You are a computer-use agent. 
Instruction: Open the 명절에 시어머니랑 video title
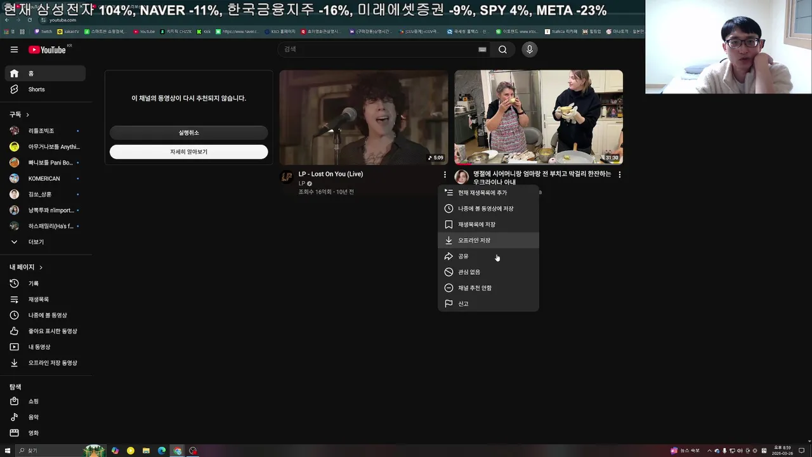pyautogui.click(x=542, y=178)
